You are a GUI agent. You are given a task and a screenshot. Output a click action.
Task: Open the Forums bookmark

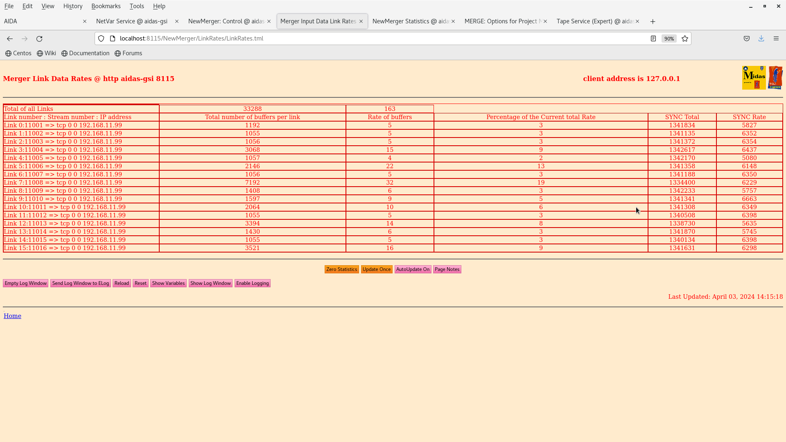click(128, 53)
